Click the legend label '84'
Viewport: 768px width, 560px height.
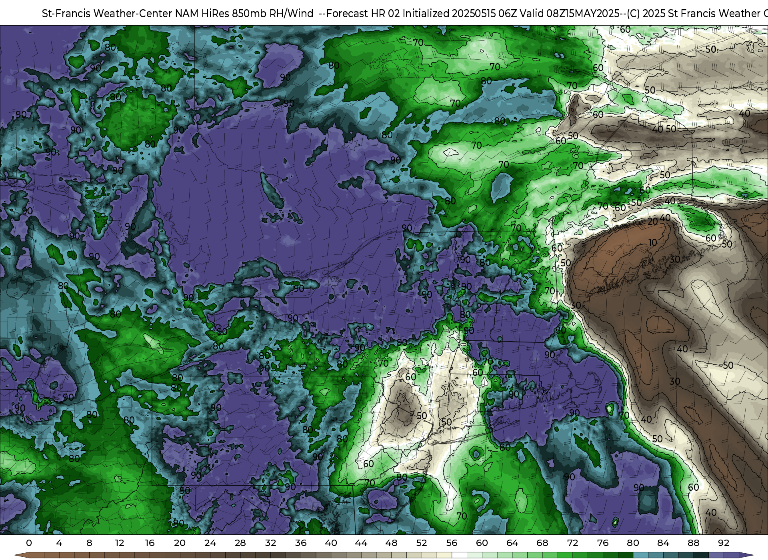click(663, 543)
